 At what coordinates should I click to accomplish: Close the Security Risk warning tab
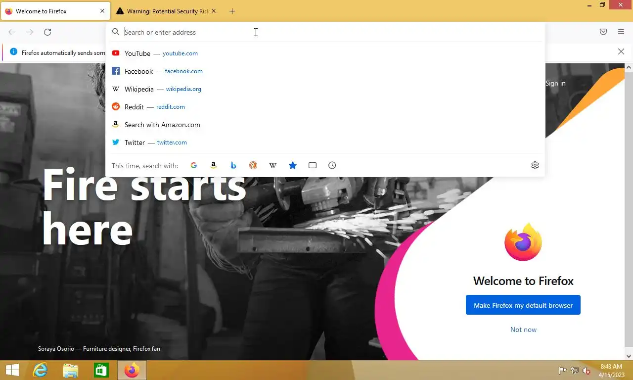click(214, 11)
